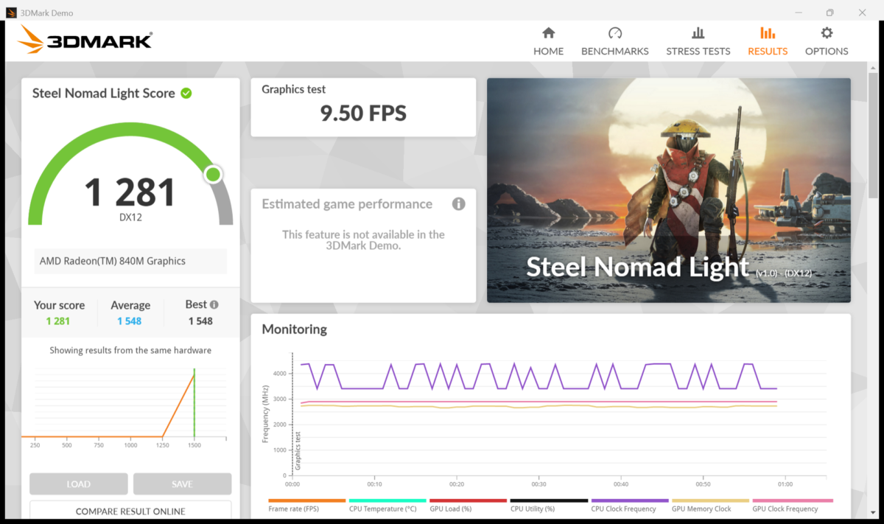This screenshot has height=524, width=884.
Task: Click the AMD Radeon(TM) 840M Graphics label
Action: point(113,261)
